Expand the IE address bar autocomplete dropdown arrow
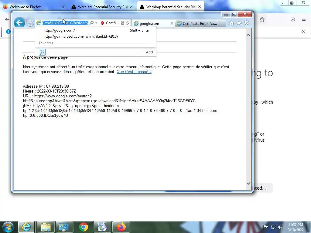 96,23
